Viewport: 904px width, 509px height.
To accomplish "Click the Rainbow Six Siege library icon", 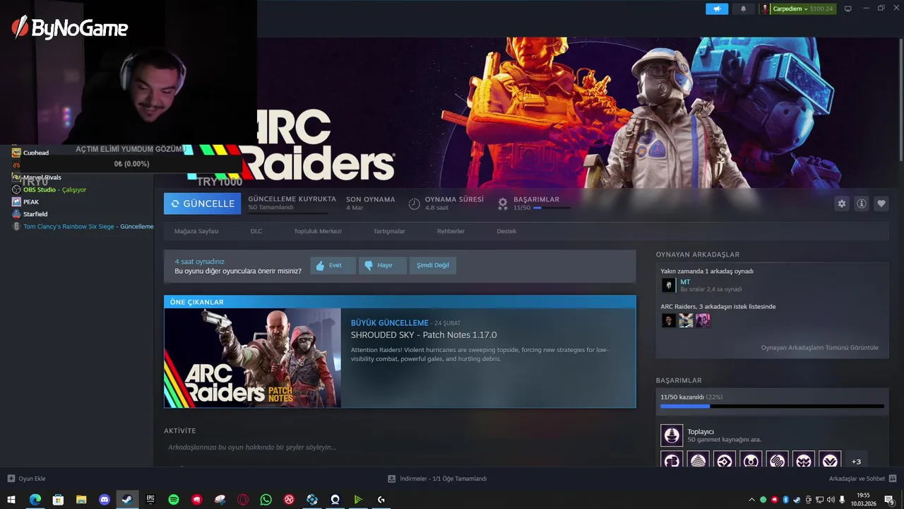I will [x=16, y=226].
